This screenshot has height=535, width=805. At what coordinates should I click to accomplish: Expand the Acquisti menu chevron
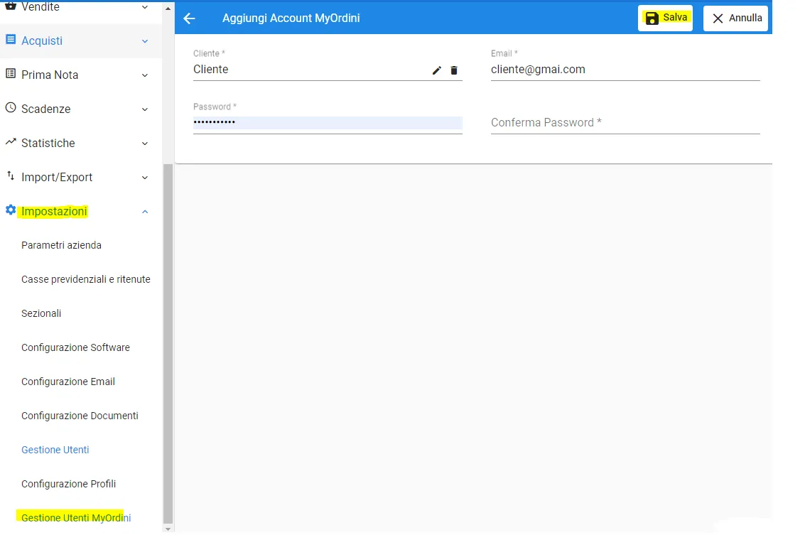tap(145, 41)
